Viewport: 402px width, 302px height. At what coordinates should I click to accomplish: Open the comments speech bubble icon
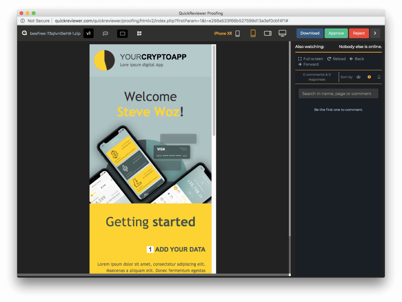[105, 34]
